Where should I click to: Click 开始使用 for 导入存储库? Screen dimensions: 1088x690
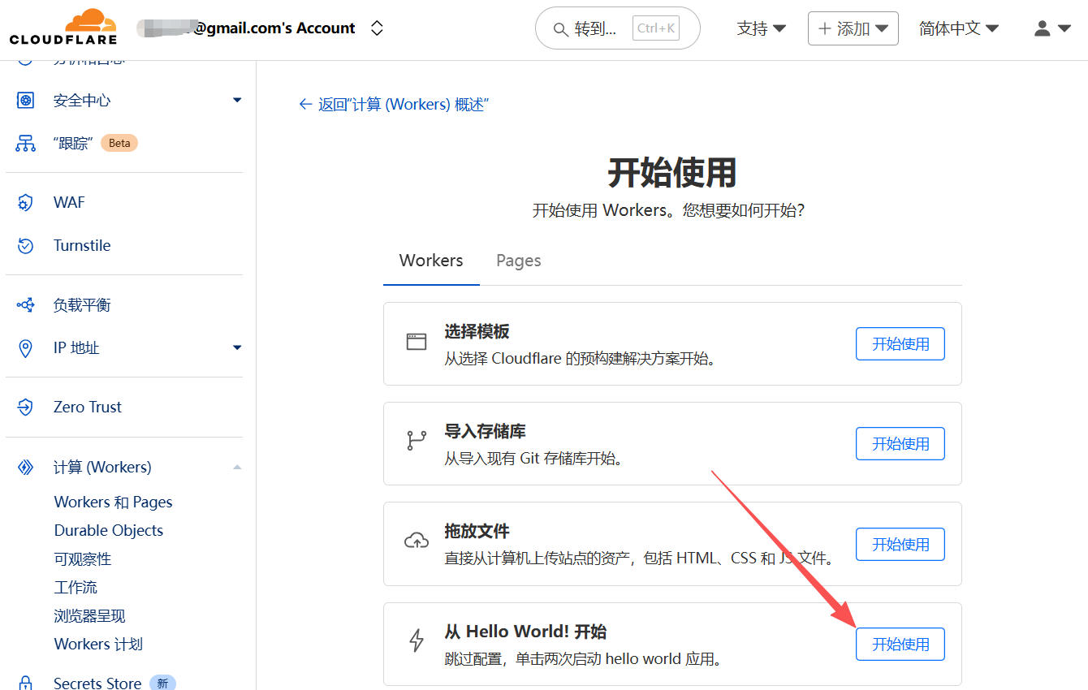[900, 444]
